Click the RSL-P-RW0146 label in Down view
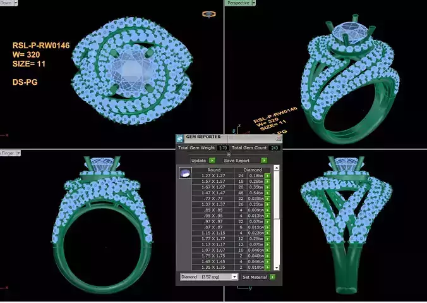 [41, 46]
